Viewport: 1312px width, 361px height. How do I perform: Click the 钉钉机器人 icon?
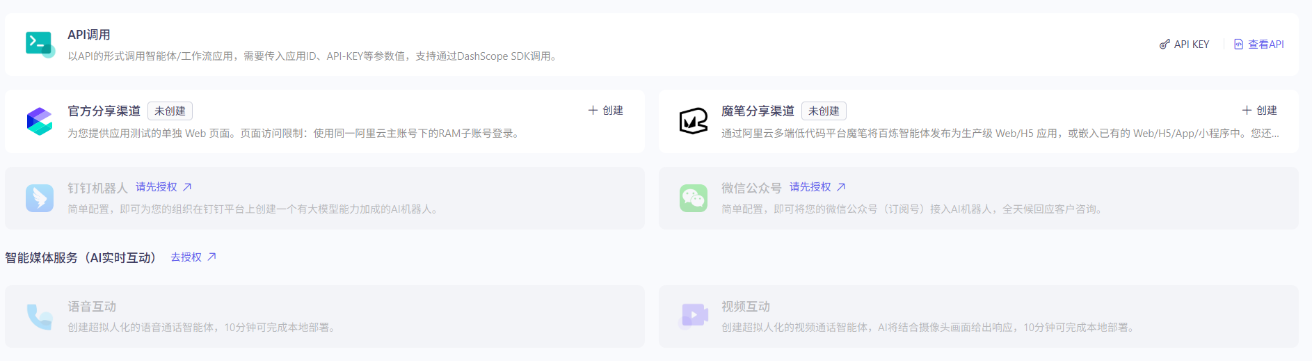(x=40, y=198)
